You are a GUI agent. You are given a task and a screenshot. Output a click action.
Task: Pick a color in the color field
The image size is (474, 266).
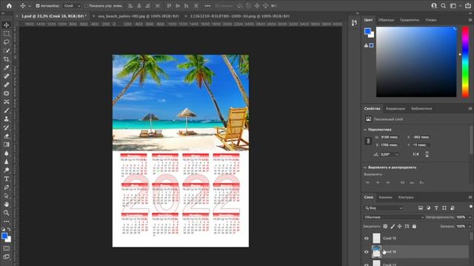(x=416, y=62)
